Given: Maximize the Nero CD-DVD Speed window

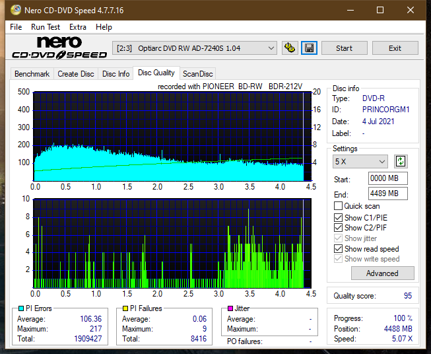Looking at the screenshot, I should click(380, 10).
